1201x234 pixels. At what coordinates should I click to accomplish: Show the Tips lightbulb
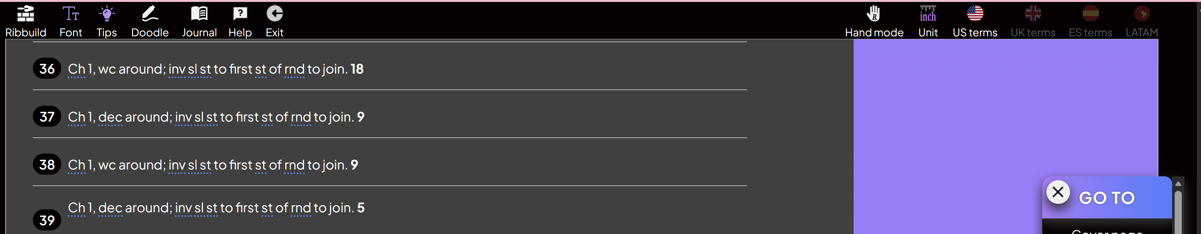[x=107, y=21]
